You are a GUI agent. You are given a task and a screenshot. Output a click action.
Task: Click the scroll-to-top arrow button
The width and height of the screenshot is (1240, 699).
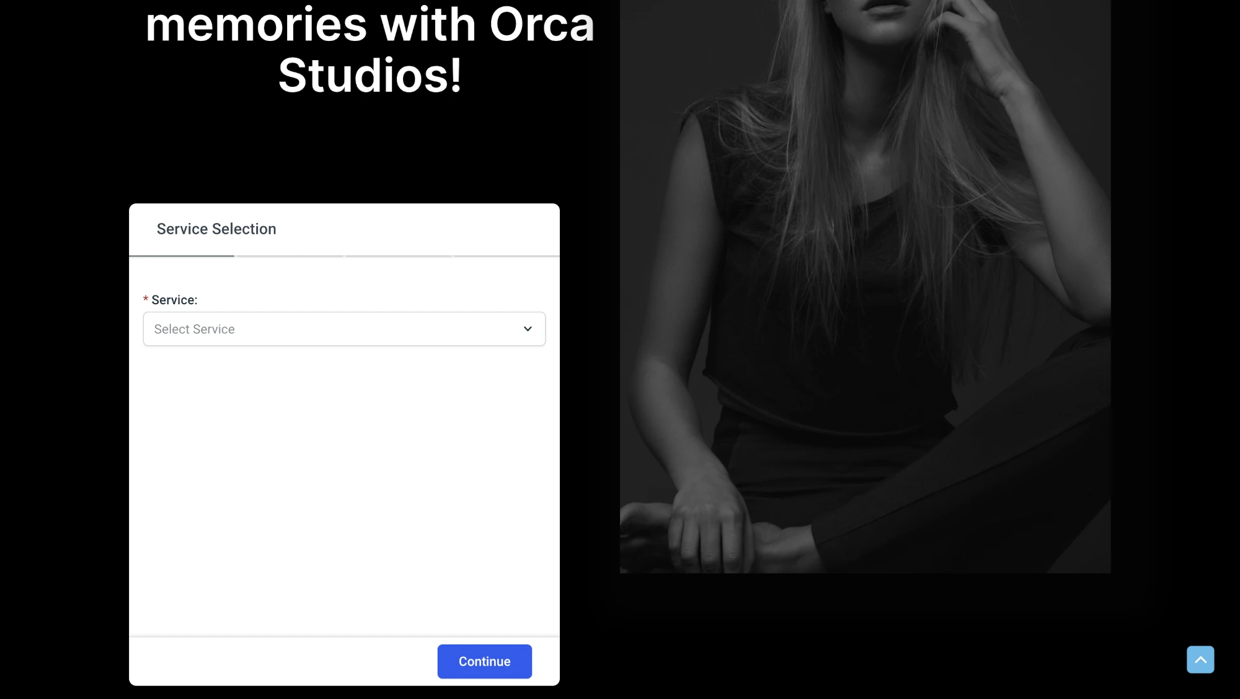coord(1200,659)
